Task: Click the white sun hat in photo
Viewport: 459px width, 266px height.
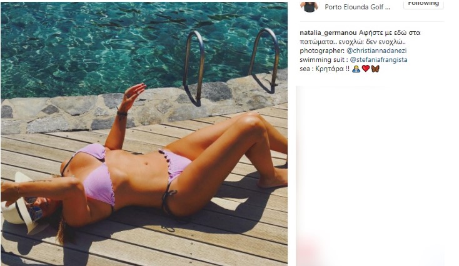Action: 19,206
